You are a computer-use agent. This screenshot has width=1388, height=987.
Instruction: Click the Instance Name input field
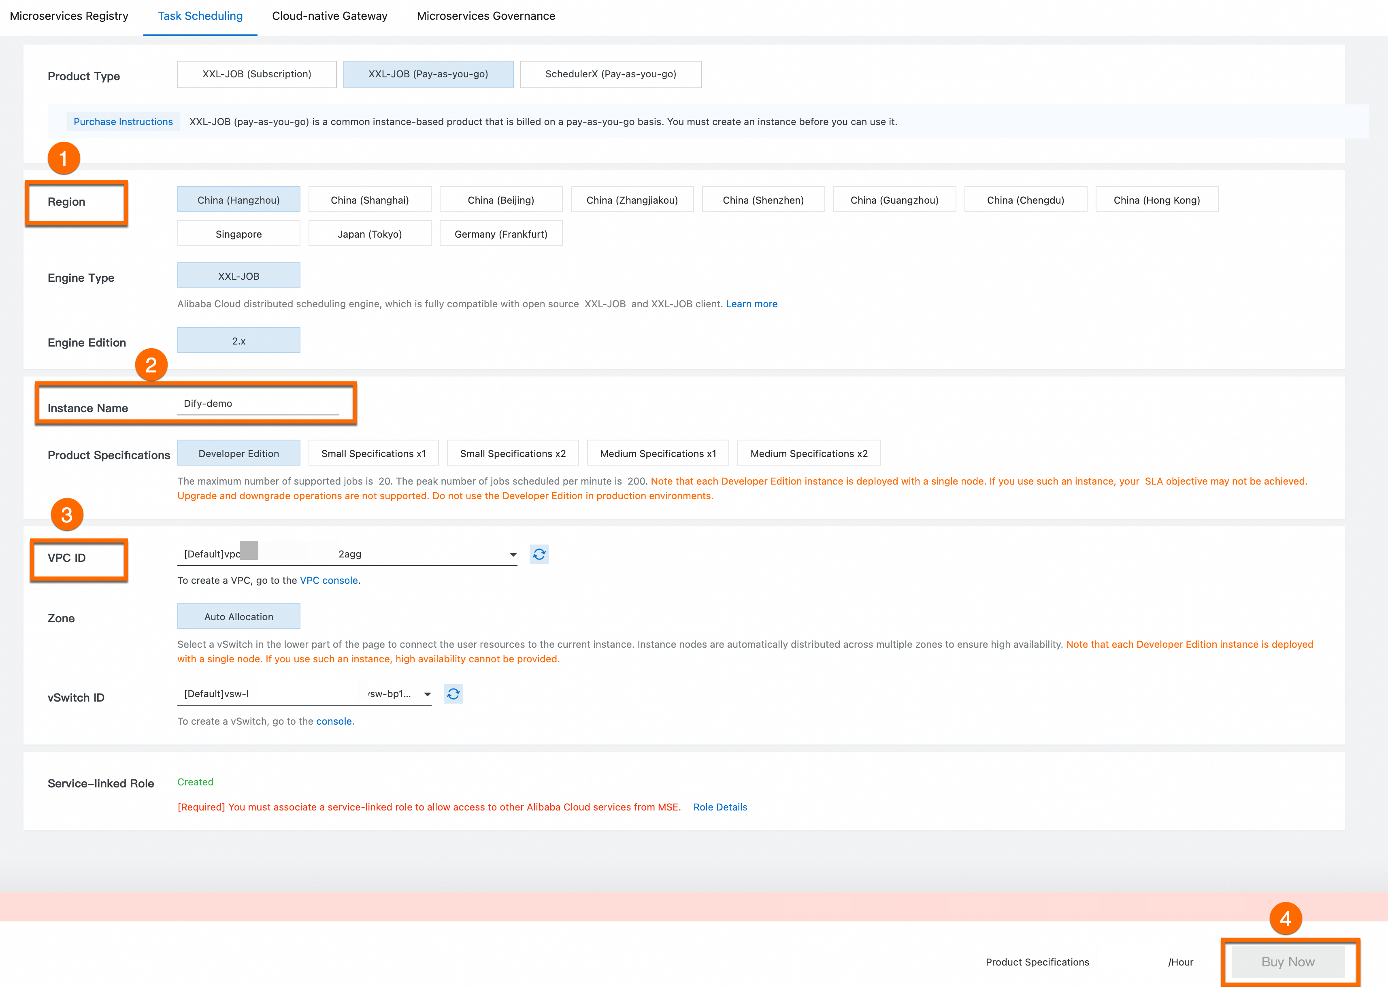point(258,404)
